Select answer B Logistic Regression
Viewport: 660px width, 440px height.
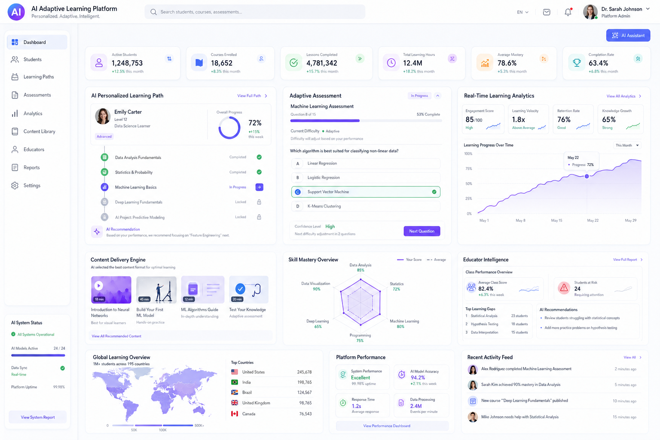[366, 177]
